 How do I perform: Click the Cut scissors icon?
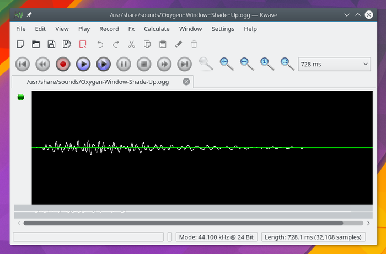pyautogui.click(x=131, y=45)
